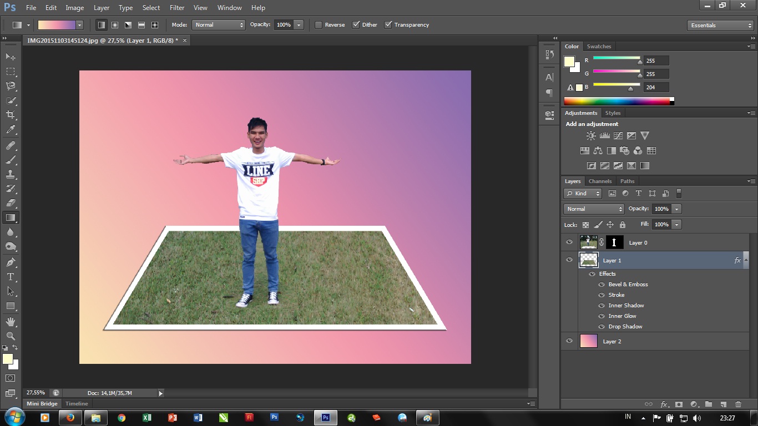Open the Layers panel Fill arrow

[676, 225]
